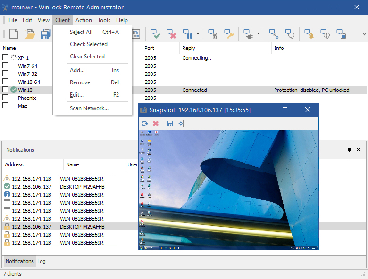Pin the Notifications panel
Screen dimensions: 368x279
tap(349, 150)
